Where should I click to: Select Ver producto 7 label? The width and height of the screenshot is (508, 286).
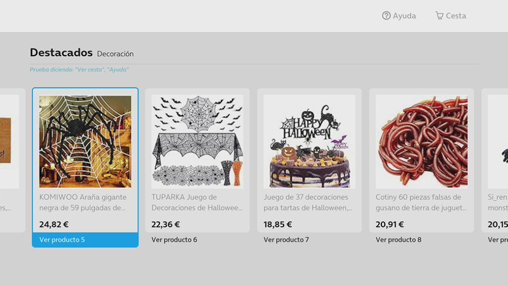(286, 240)
